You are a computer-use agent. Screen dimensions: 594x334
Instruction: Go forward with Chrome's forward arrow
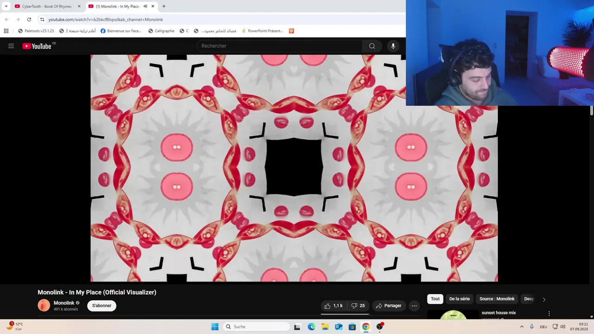click(x=18, y=19)
